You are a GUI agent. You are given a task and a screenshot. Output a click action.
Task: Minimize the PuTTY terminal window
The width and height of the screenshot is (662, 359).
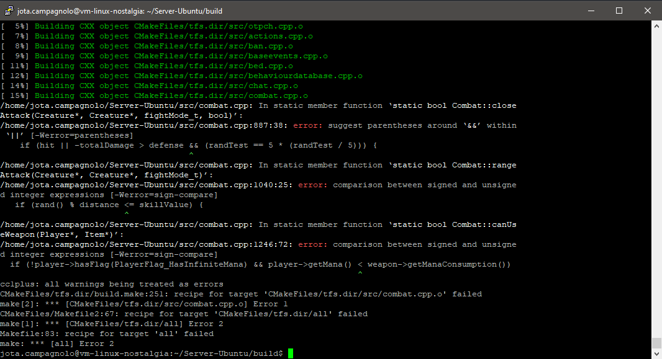click(591, 11)
